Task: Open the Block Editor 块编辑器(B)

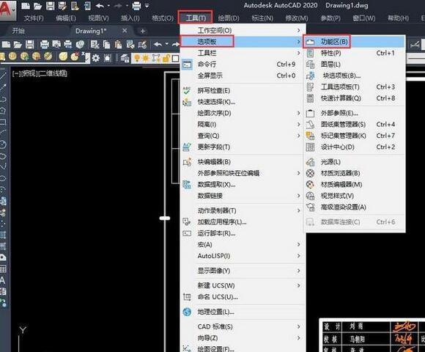Action: click(243, 162)
